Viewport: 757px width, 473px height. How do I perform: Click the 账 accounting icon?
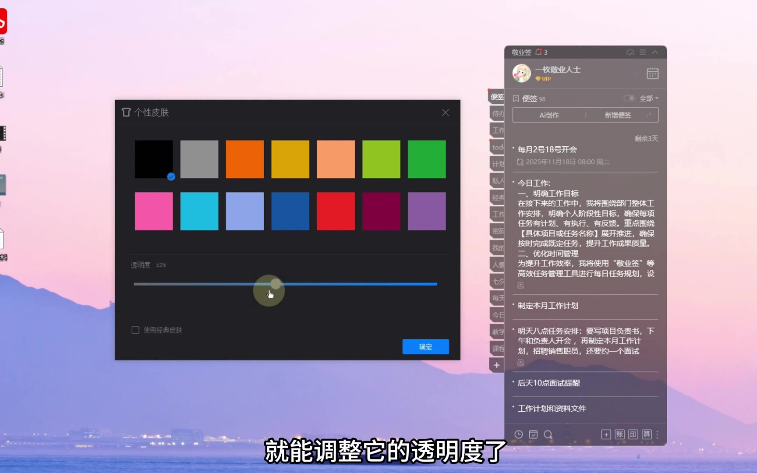619,434
